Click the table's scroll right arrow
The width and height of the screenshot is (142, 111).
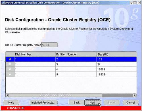135,95
